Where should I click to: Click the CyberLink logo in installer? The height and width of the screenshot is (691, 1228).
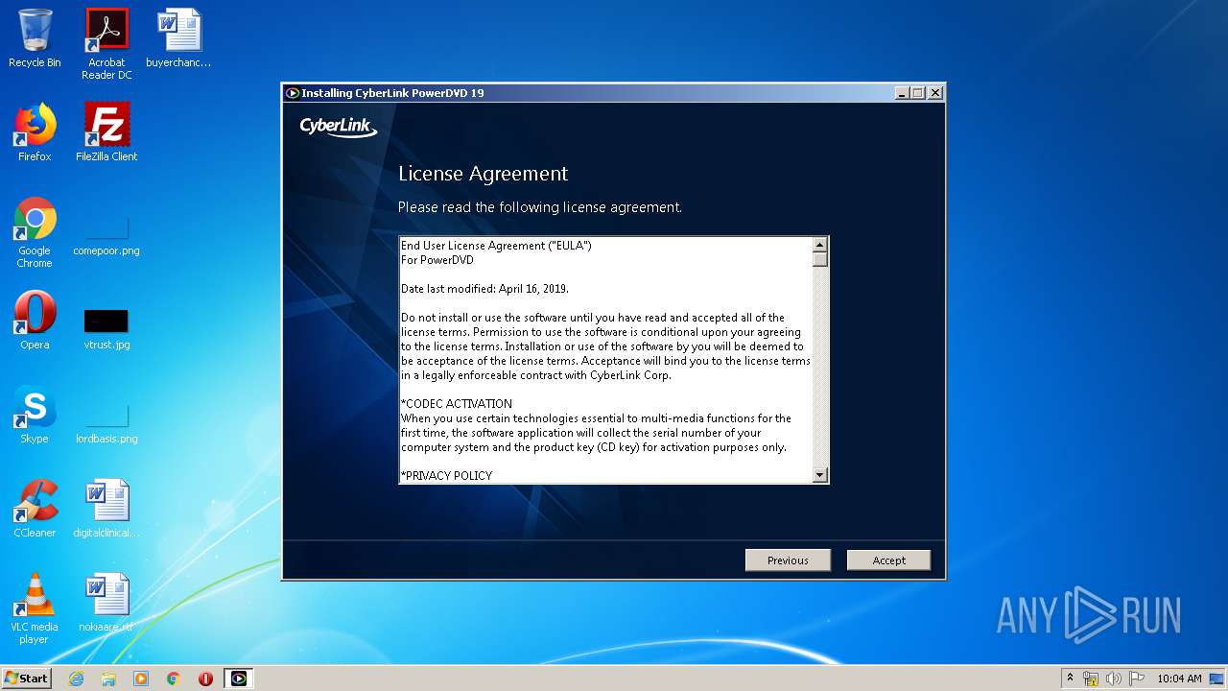338,126
